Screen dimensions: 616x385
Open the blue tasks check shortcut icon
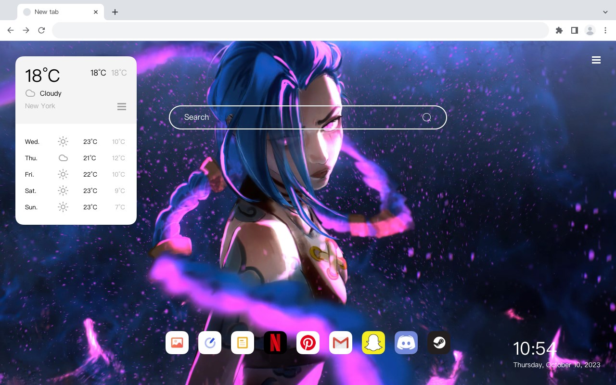(x=210, y=343)
